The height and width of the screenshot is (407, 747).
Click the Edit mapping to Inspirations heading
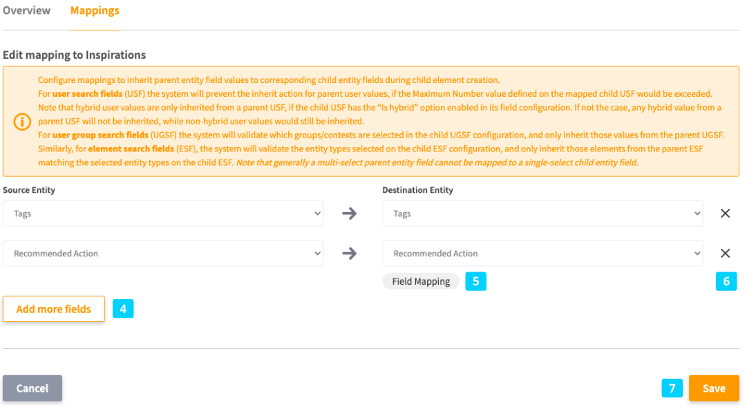tap(74, 55)
